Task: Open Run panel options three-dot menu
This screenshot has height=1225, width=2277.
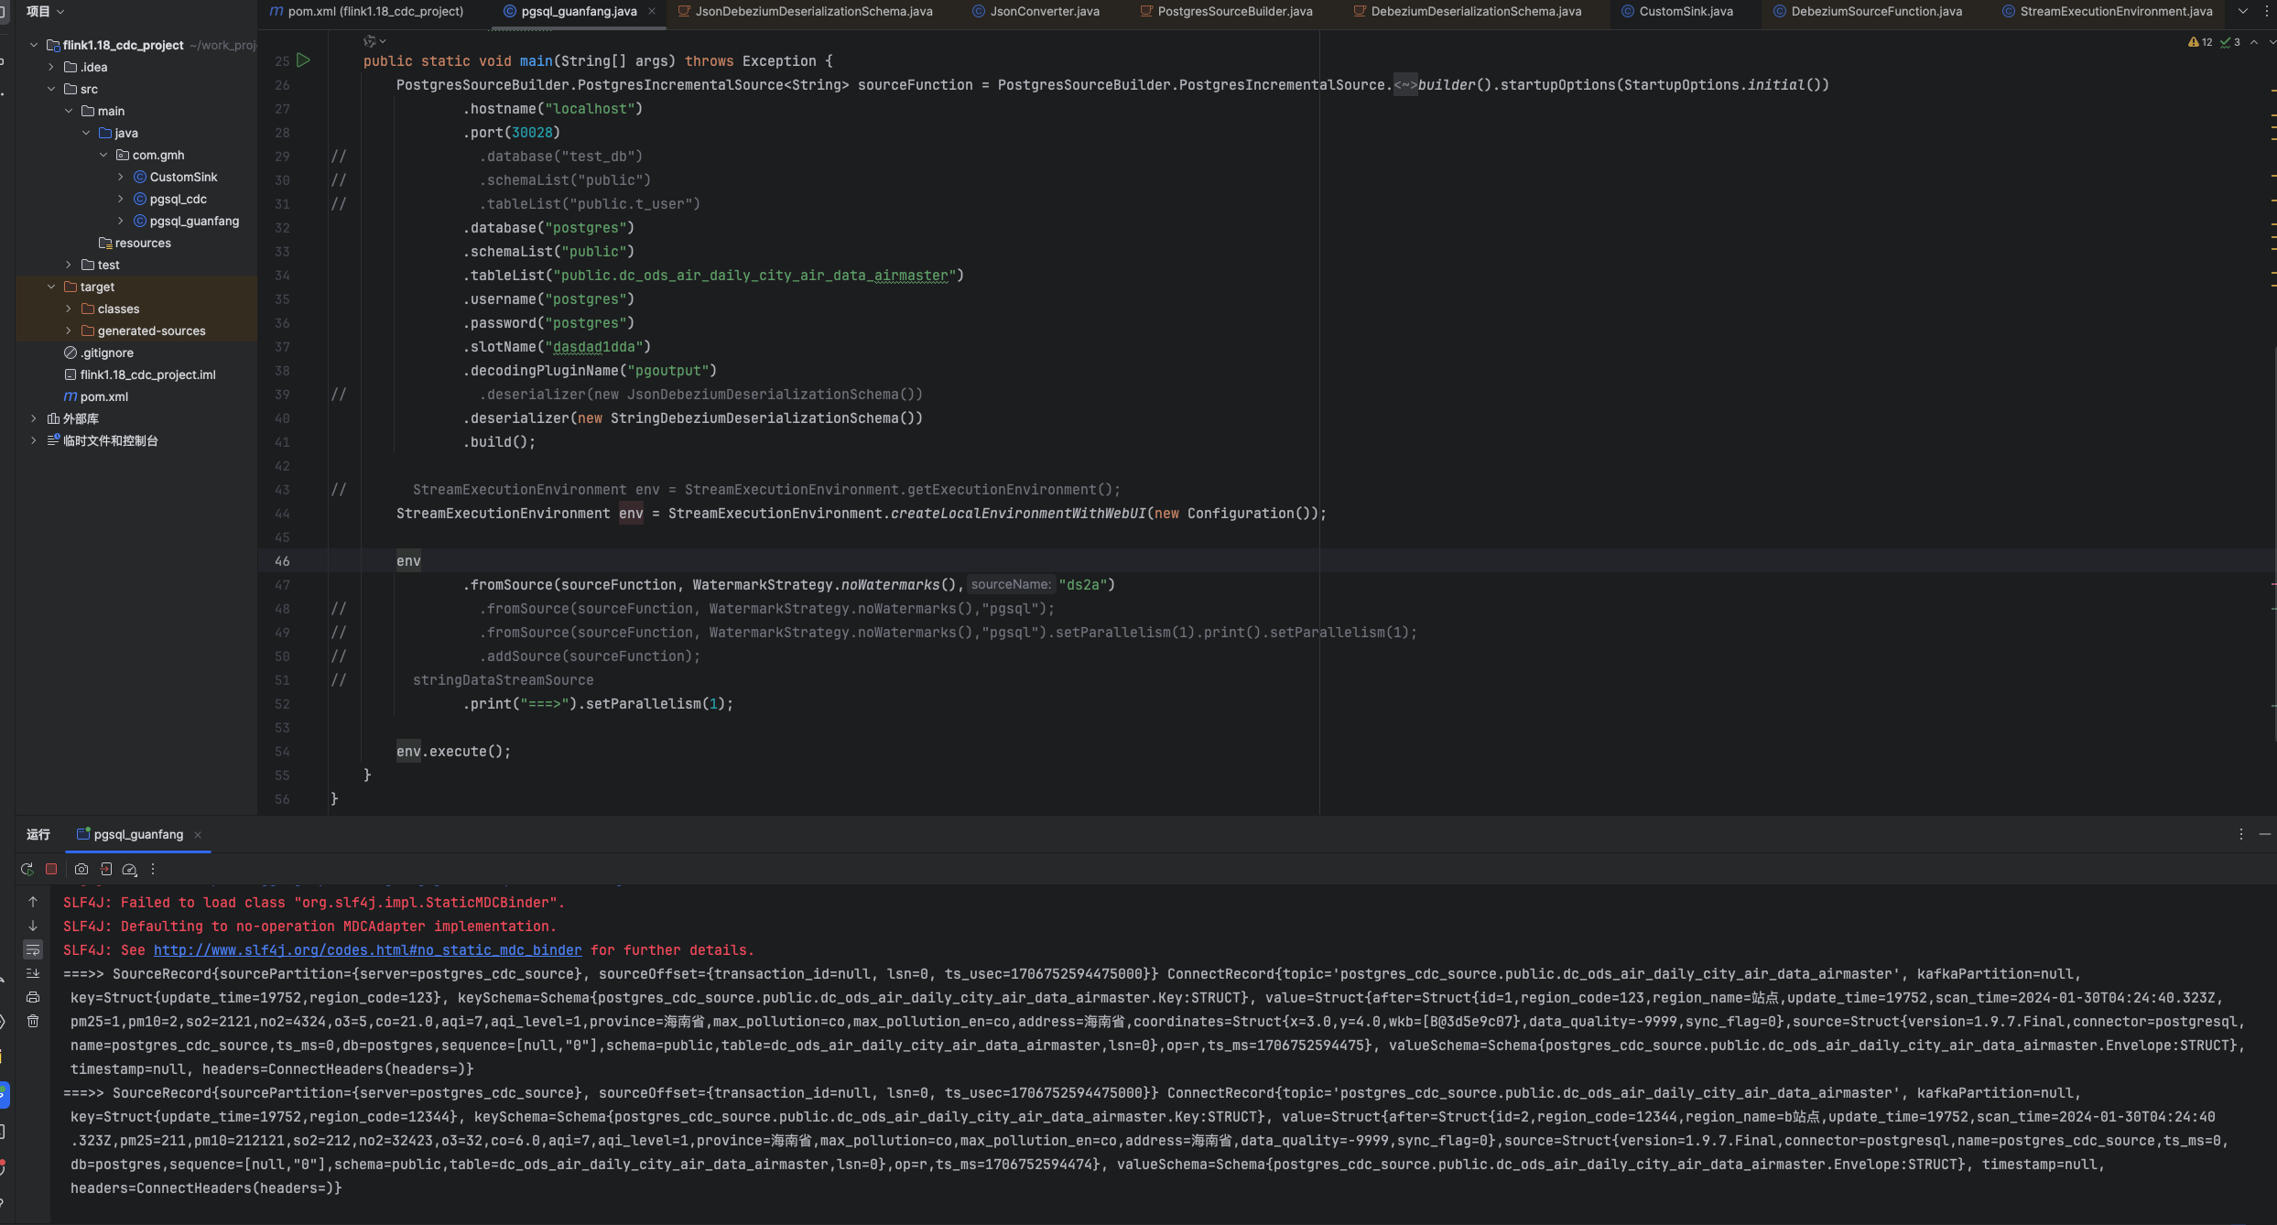Action: pos(2240,834)
